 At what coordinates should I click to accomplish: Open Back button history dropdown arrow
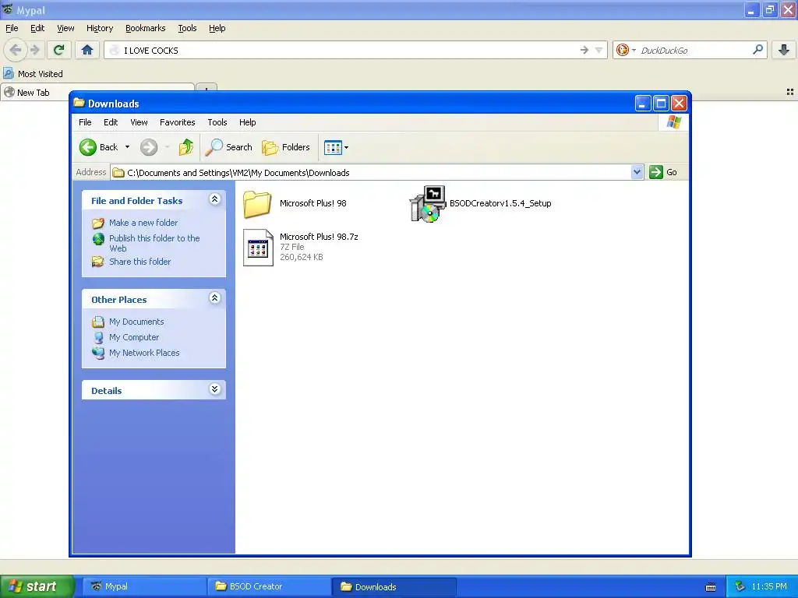point(127,147)
